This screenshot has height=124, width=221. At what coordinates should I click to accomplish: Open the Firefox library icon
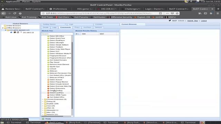[x=200, y=13]
